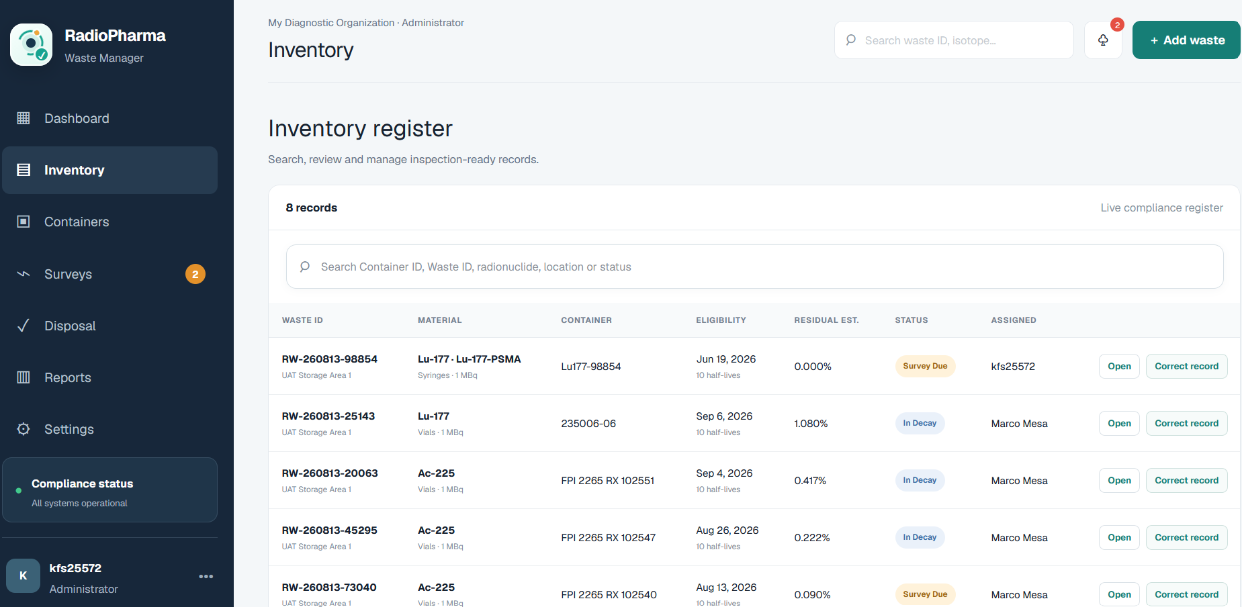The image size is (1242, 607).
Task: Click assigned user kfs25572 in table
Action: coord(1013,367)
